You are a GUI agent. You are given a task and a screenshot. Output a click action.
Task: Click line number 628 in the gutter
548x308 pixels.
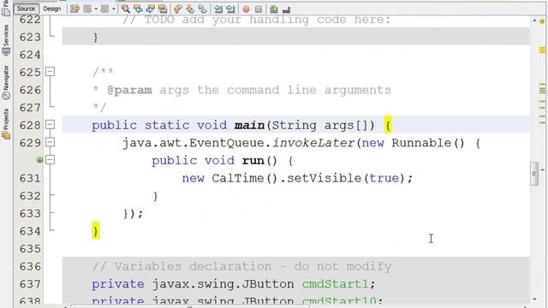pyautogui.click(x=30, y=125)
